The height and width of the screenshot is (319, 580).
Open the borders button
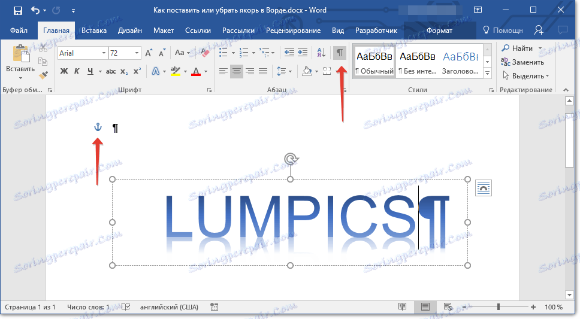[327, 71]
